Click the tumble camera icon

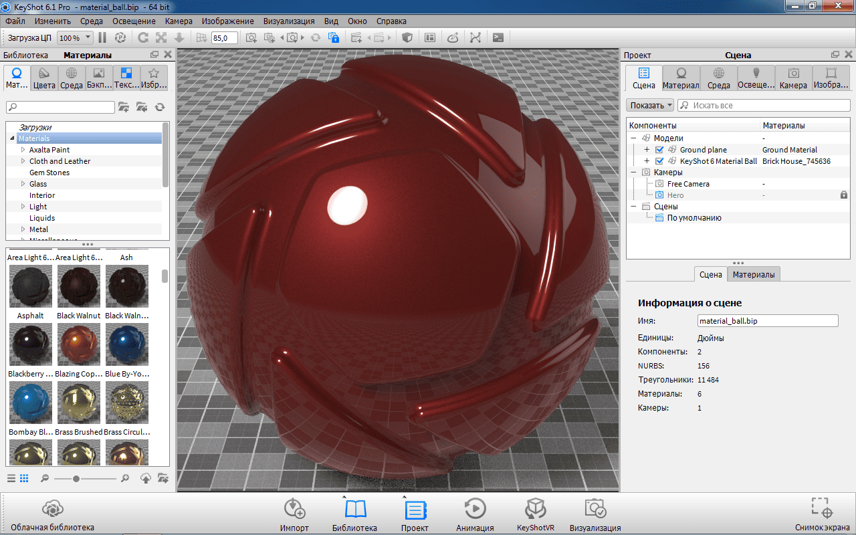click(143, 37)
